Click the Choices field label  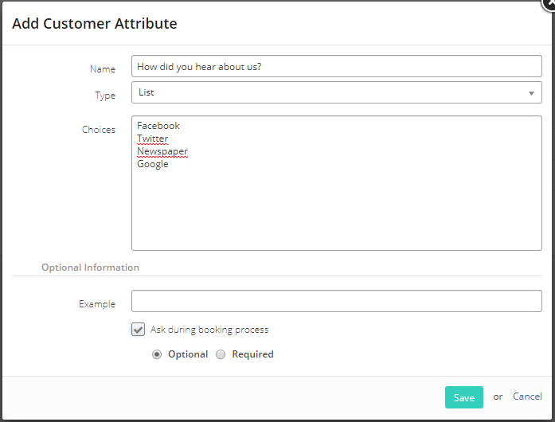click(99, 130)
